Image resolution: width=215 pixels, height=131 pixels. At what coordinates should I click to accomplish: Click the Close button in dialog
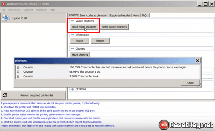(x=190, y=83)
